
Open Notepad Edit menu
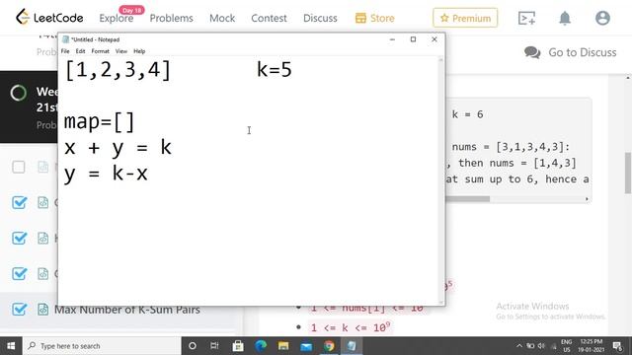coord(80,51)
